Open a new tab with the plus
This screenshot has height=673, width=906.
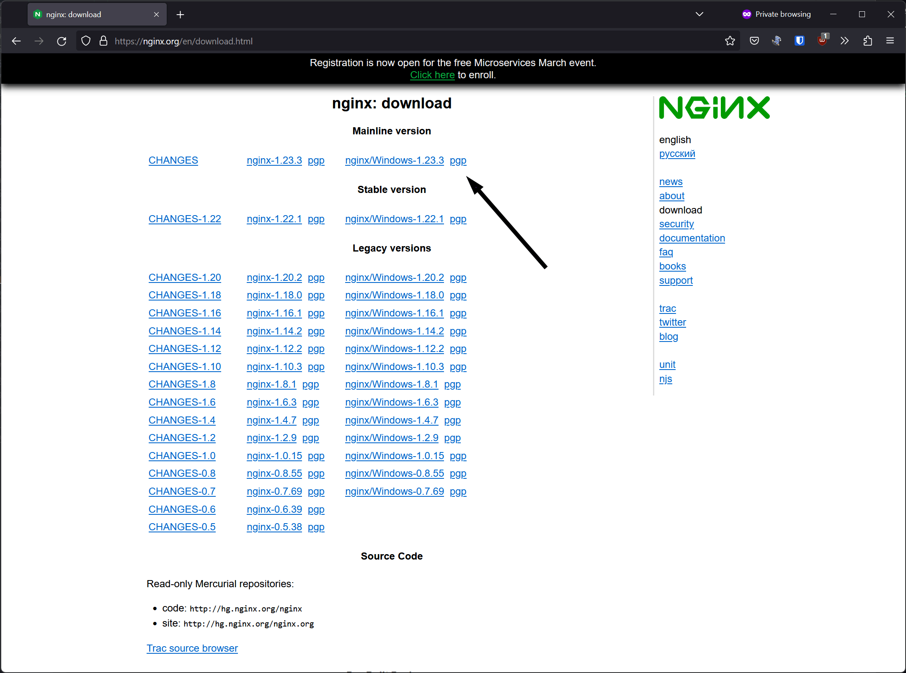(180, 14)
